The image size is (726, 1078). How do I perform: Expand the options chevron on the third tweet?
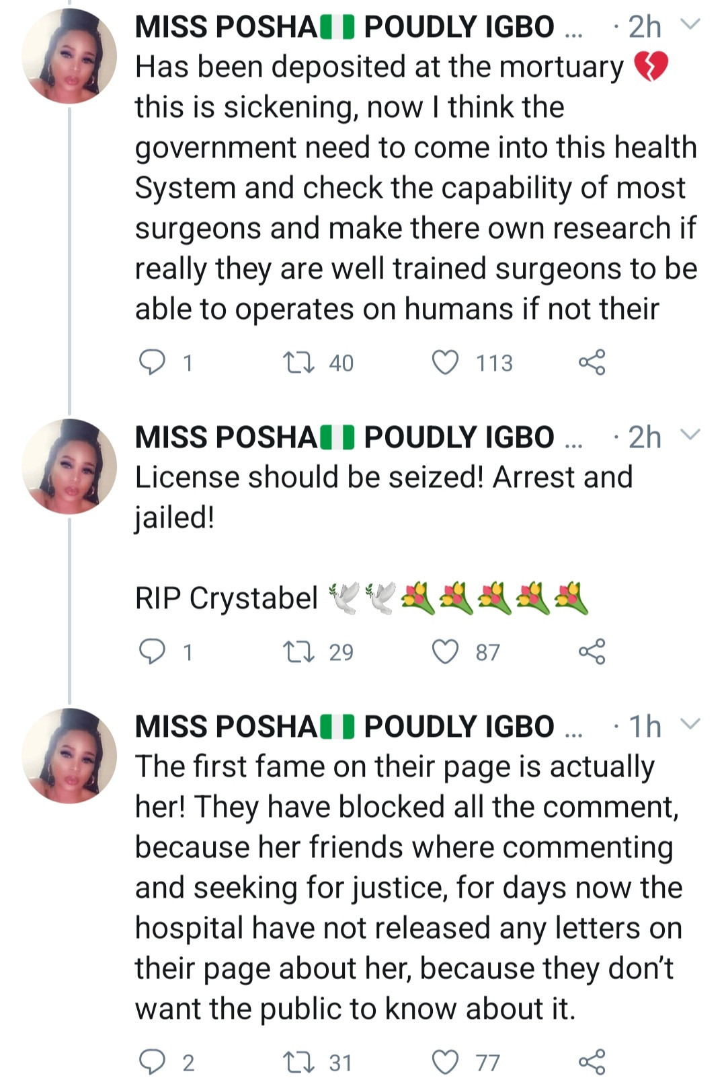[x=691, y=725]
